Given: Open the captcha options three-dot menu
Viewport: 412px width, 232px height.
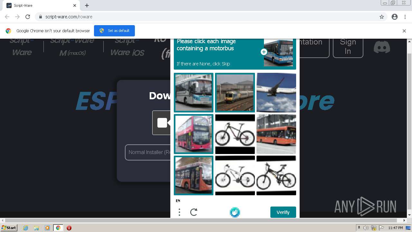Looking at the screenshot, I should (179, 212).
